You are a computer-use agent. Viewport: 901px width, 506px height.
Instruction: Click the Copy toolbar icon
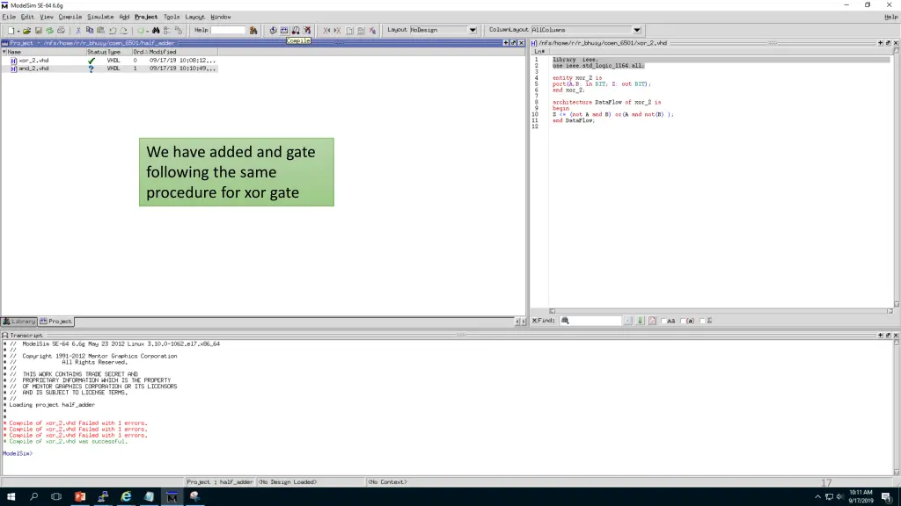click(x=90, y=31)
